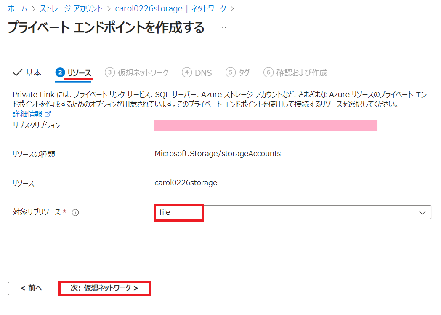Open the ホーム breadcrumb link
Image resolution: width=441 pixels, height=315 pixels.
point(18,9)
